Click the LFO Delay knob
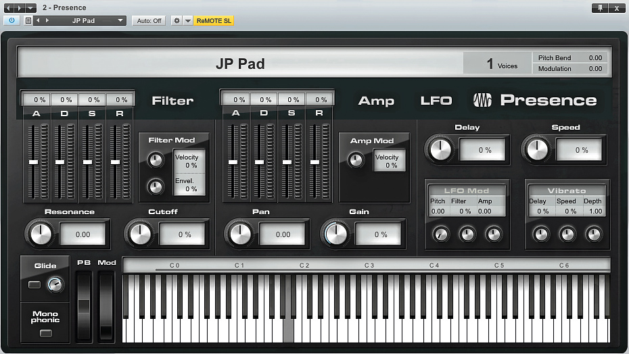 point(440,149)
